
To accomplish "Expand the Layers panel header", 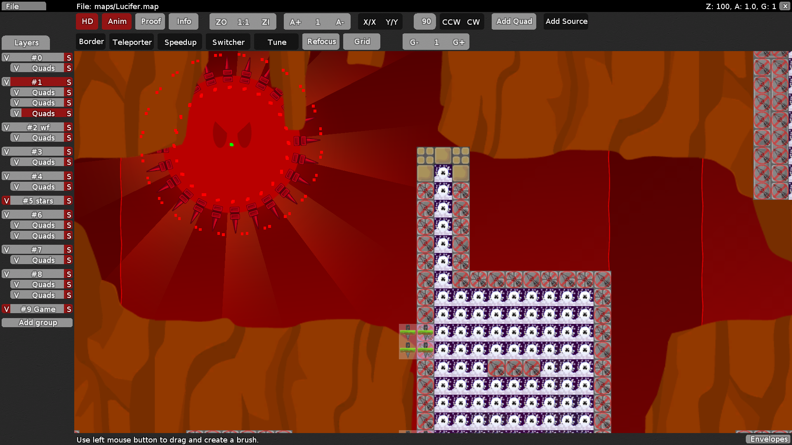I will 26,42.
